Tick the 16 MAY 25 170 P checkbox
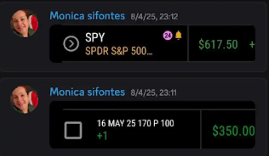The image size is (269, 156). [73, 130]
